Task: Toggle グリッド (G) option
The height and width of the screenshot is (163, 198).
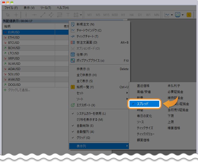Action: click(x=99, y=138)
